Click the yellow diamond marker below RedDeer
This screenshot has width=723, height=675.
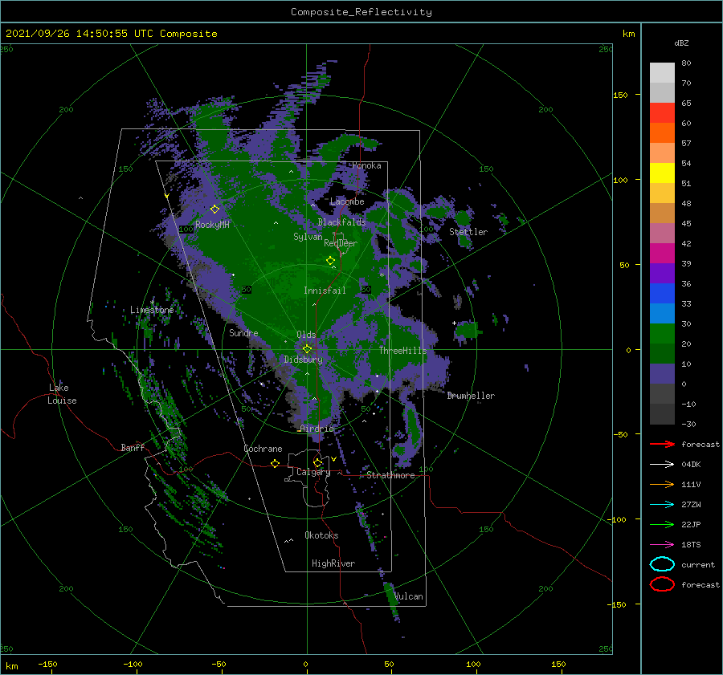tap(331, 261)
